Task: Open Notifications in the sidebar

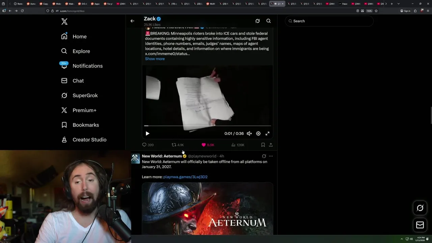Action: 81,66
